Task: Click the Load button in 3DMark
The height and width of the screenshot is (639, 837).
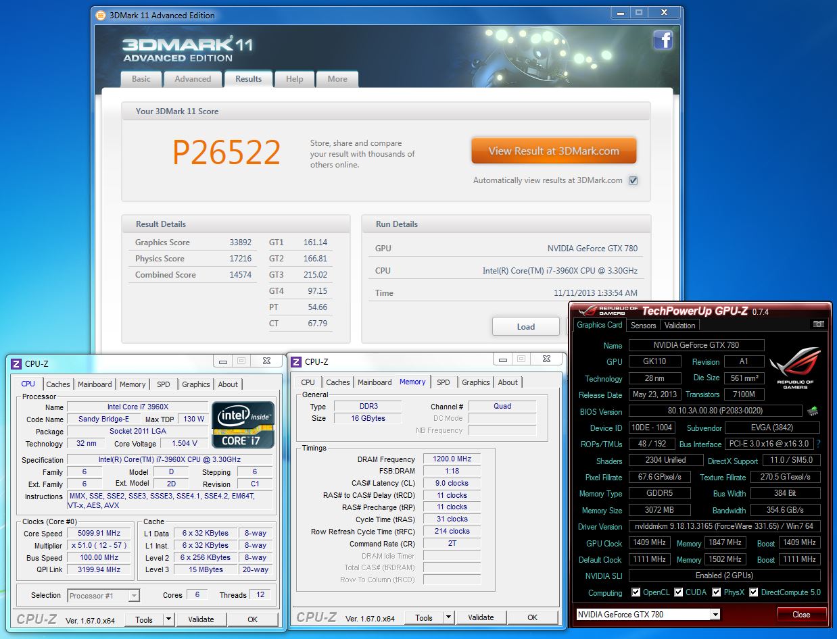Action: (526, 327)
